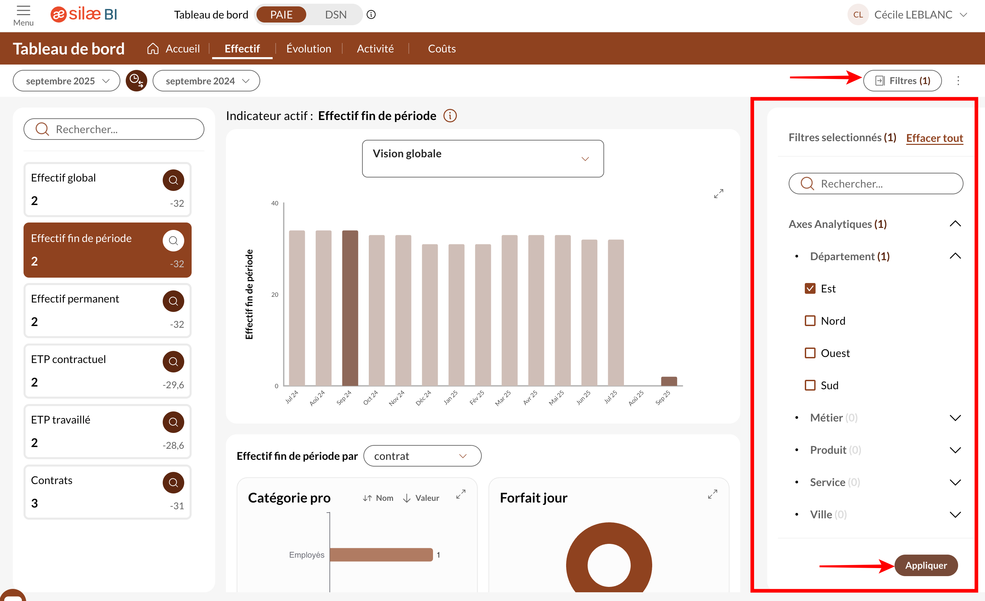Click the info icon beside Effectif fin de période

pos(450,116)
